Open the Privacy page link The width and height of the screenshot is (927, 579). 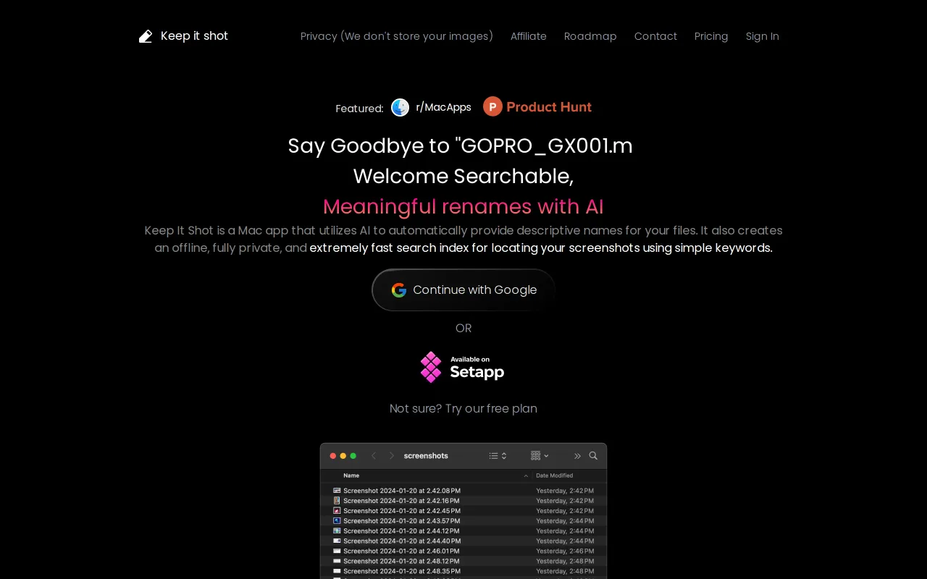tap(397, 36)
